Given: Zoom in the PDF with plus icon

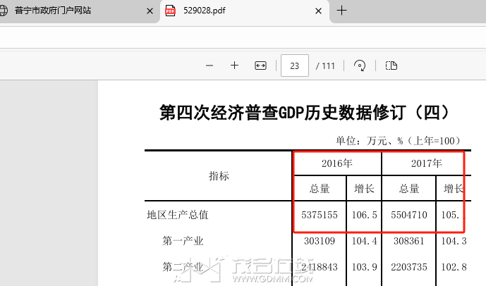Looking at the screenshot, I should point(234,66).
